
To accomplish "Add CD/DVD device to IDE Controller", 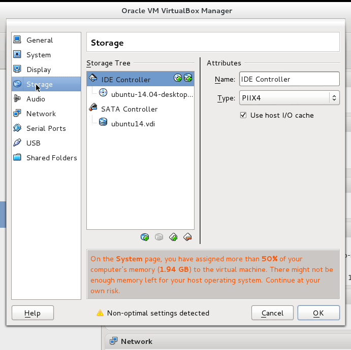I will point(178,78).
